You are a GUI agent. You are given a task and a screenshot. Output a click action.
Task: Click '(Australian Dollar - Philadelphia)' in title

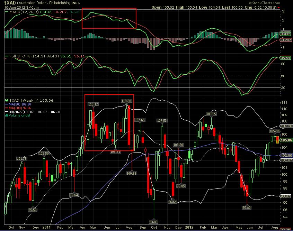pos(44,3)
